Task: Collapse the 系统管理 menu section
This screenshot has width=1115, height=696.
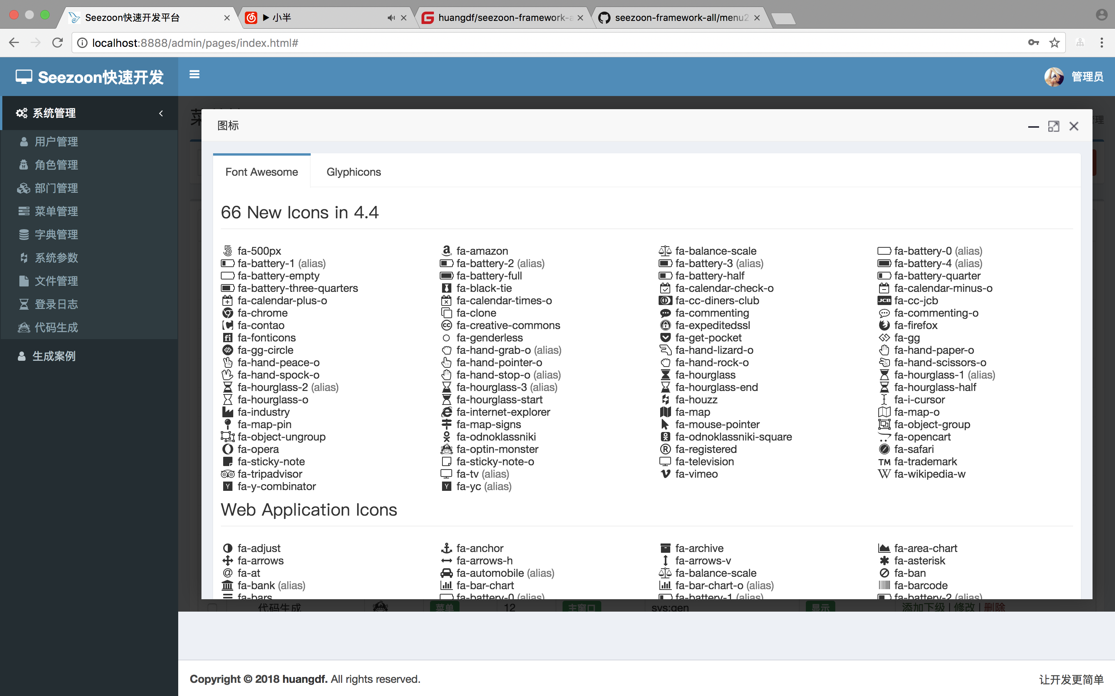Action: [90, 113]
